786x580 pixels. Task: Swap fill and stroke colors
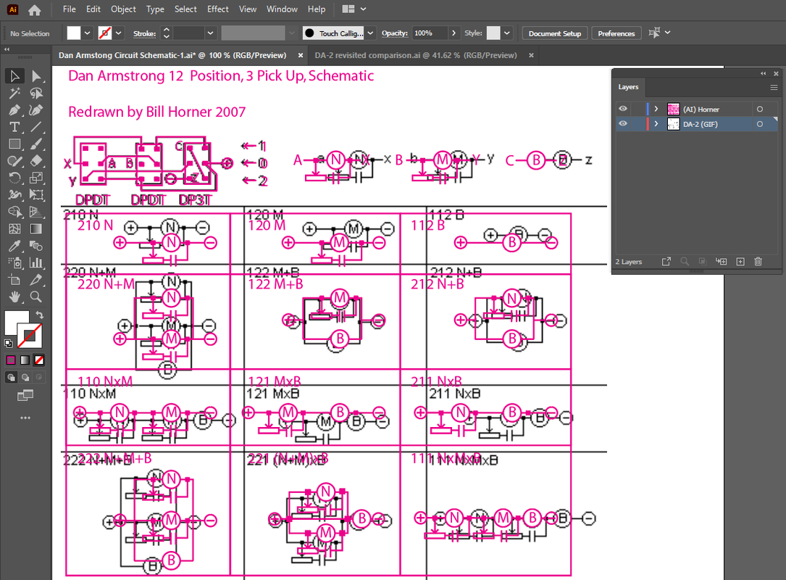[x=39, y=315]
